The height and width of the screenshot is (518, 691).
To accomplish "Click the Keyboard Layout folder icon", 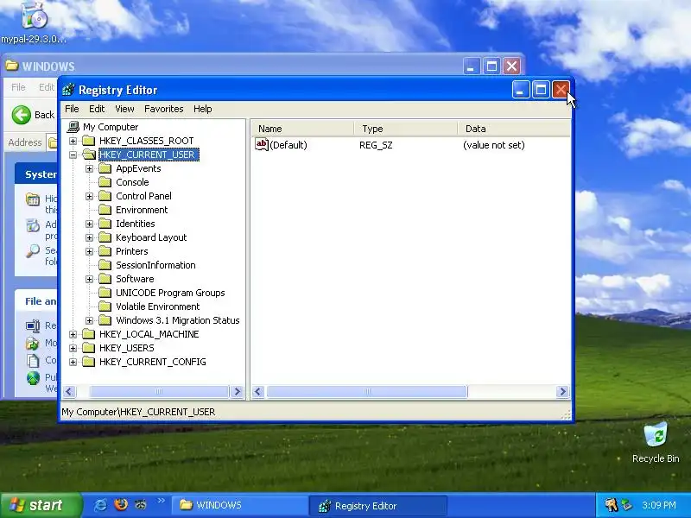I will (105, 237).
